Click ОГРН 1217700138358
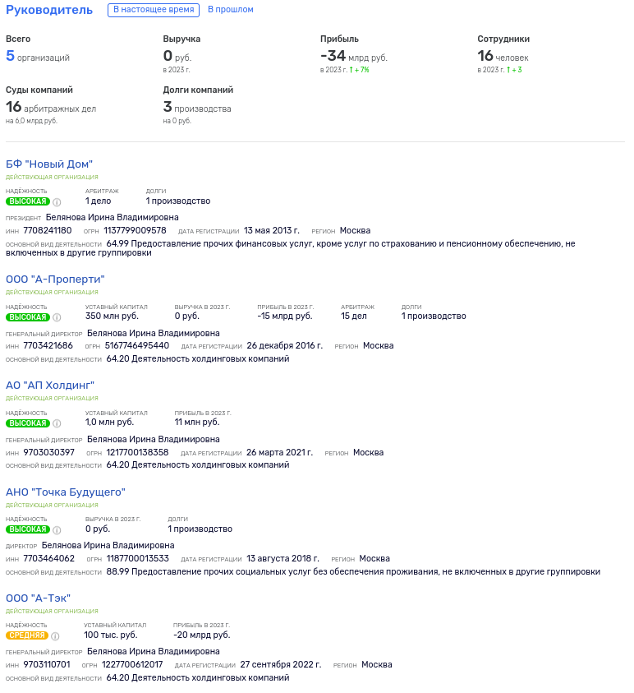 (137, 453)
